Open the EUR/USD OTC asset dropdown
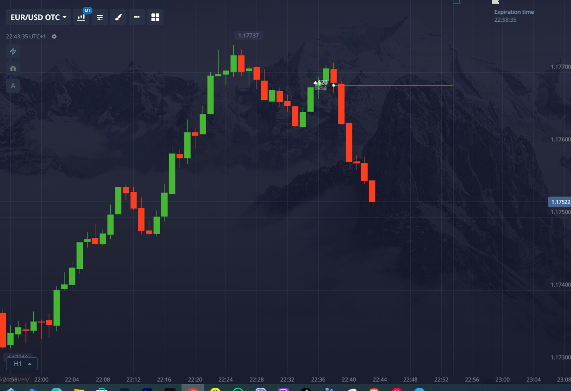This screenshot has width=571, height=391. [38, 17]
